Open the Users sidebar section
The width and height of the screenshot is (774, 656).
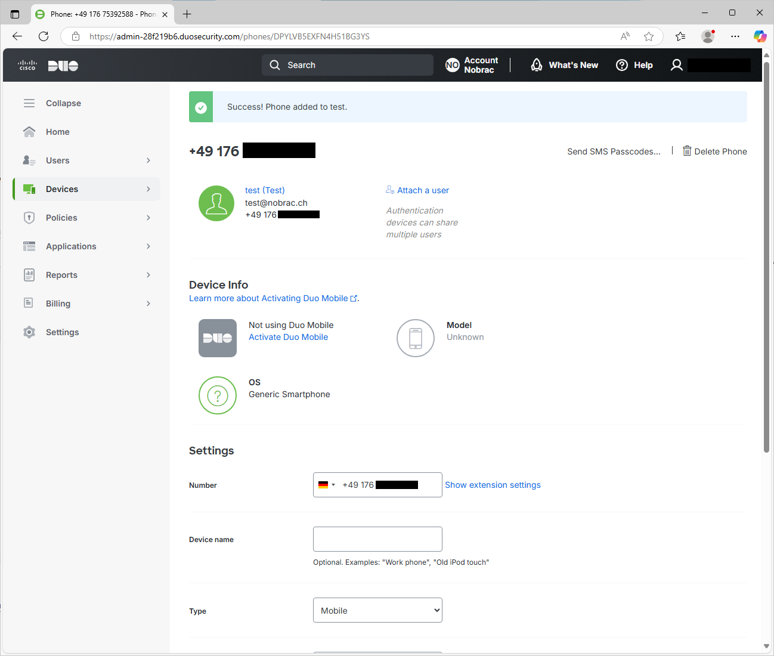[86, 160]
